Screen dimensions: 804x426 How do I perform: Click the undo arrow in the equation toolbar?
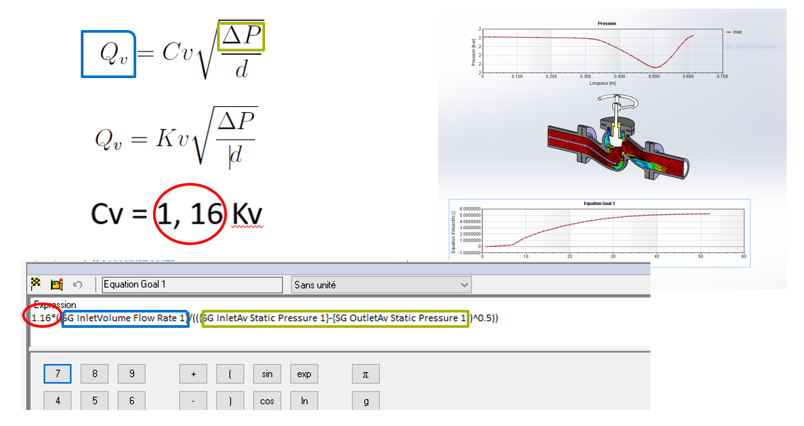(79, 284)
